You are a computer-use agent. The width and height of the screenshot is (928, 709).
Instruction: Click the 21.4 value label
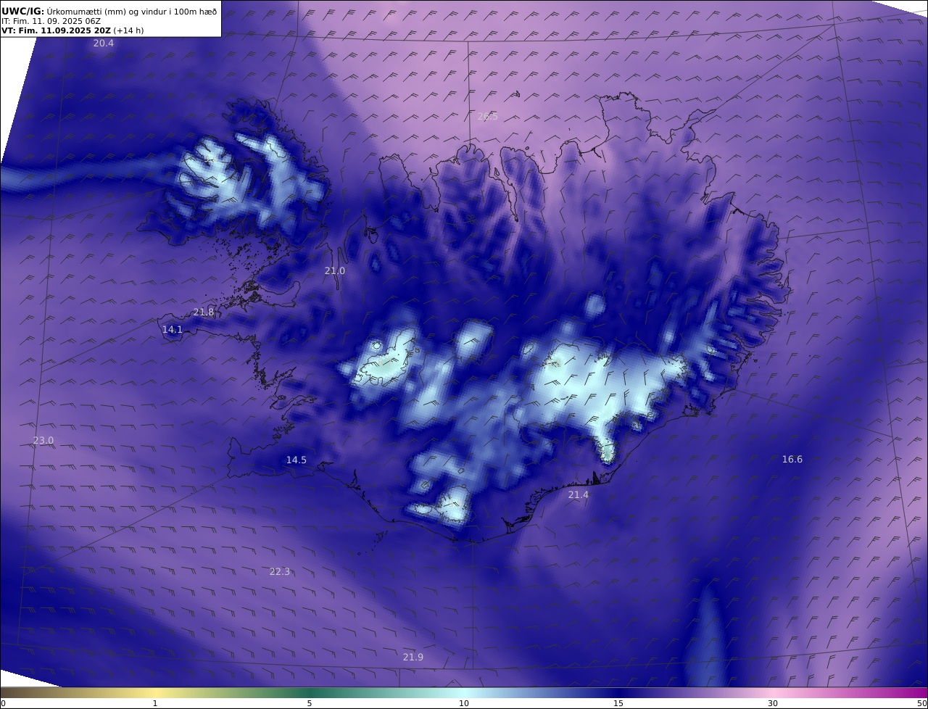(579, 494)
